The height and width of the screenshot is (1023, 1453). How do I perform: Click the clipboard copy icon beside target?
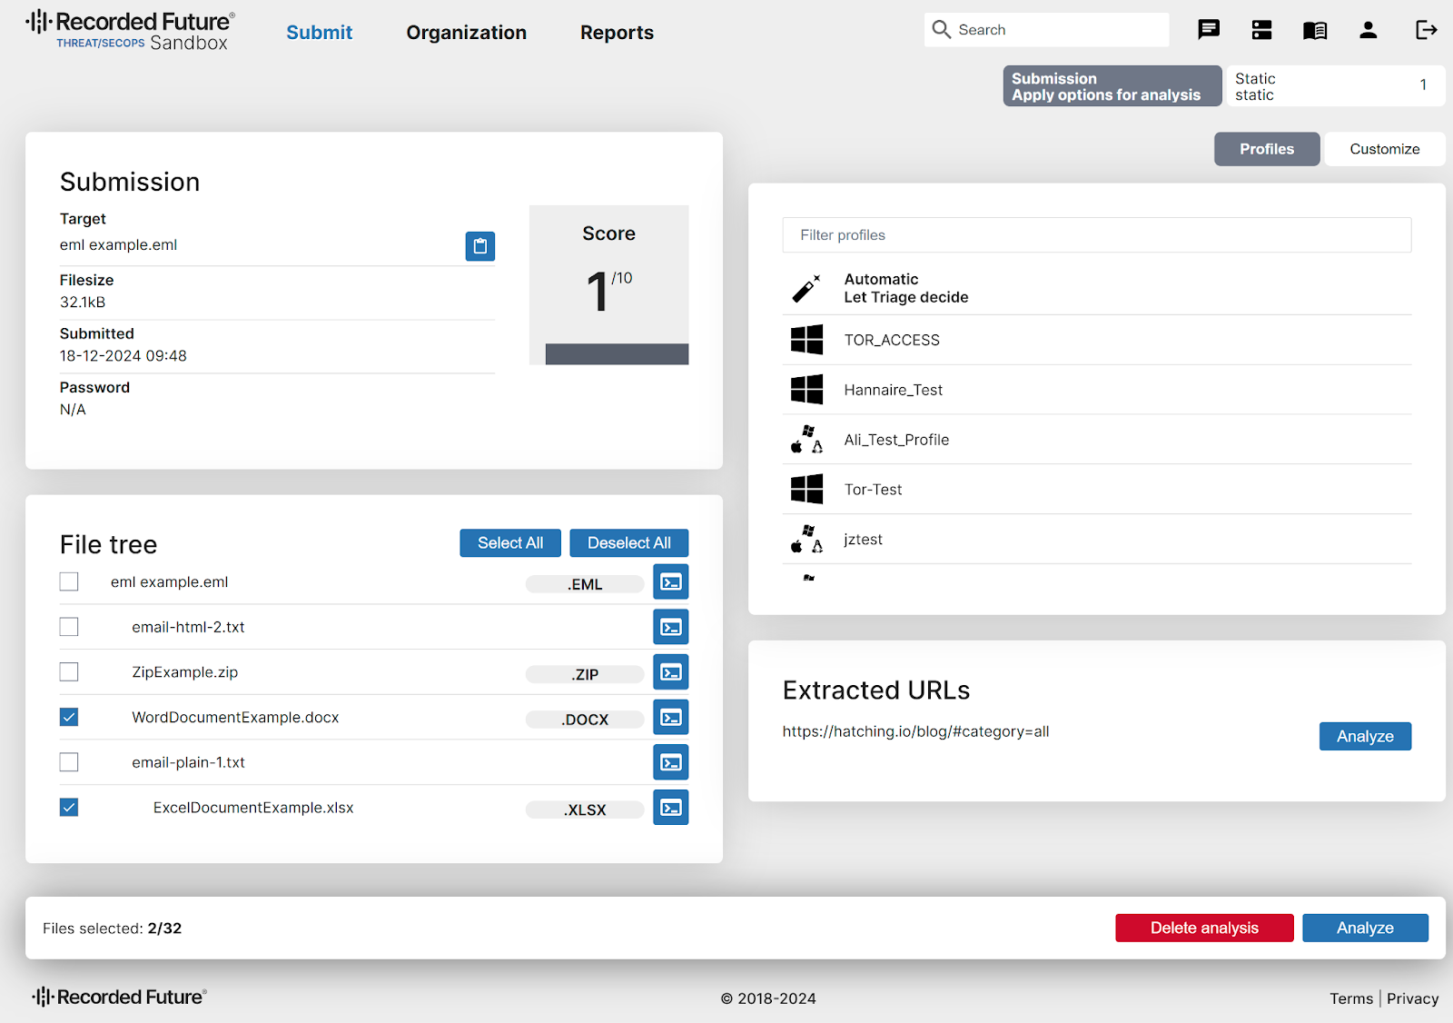click(x=479, y=246)
